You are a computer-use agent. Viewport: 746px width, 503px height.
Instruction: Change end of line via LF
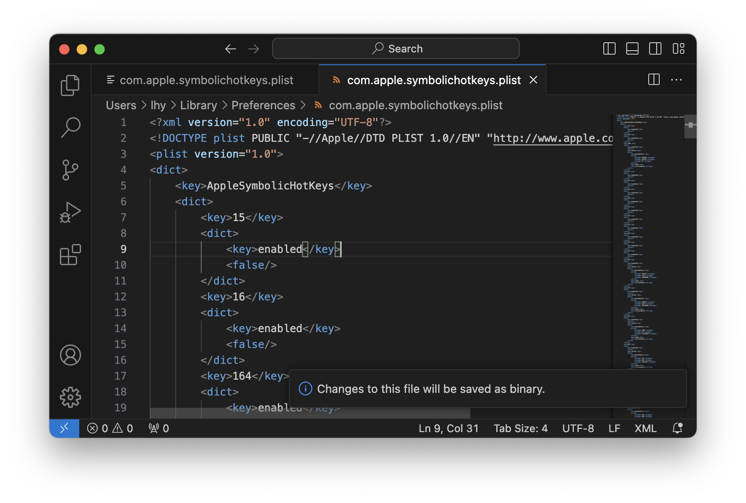point(614,428)
